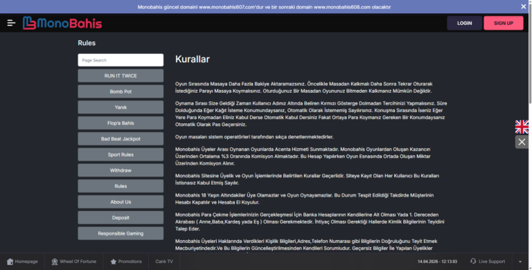Click date and time 14.04.2026 text
Screen dimensions: 532x270
pyautogui.click(x=437, y=262)
